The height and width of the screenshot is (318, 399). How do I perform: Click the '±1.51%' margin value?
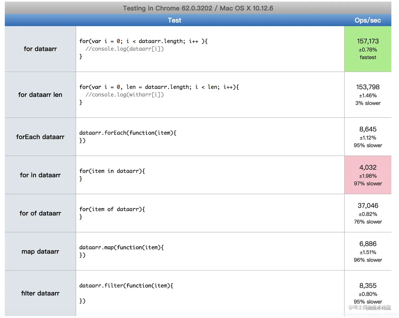click(368, 252)
